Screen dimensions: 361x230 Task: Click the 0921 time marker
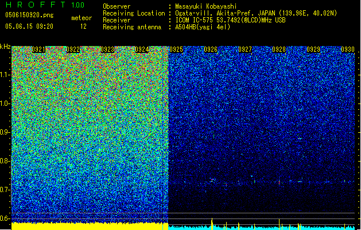[x=38, y=49]
